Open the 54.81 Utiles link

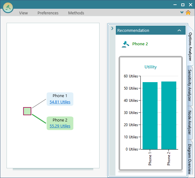pos(60,102)
